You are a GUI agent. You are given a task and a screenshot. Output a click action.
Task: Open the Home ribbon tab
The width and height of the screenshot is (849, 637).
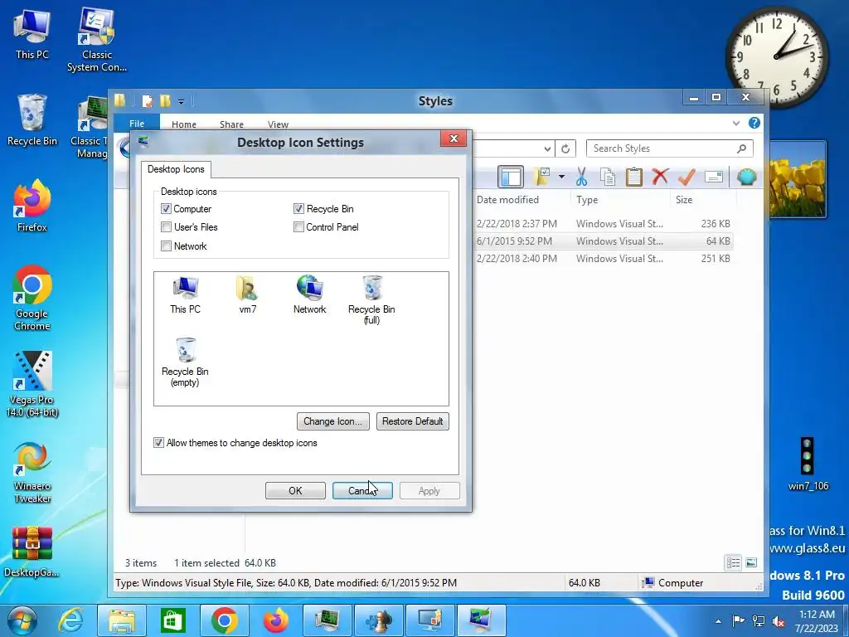184,124
